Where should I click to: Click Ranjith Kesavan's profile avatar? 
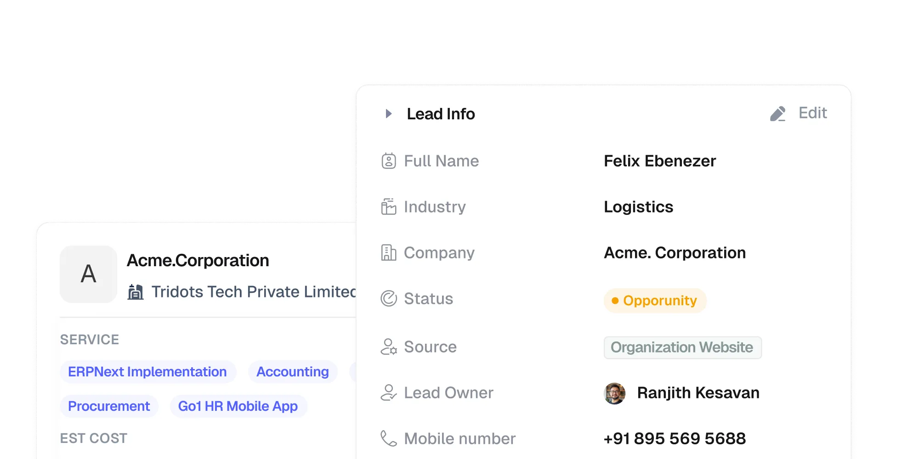(616, 392)
